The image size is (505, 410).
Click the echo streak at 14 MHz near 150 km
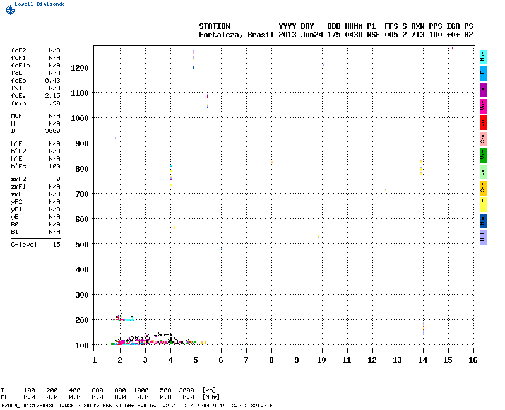tap(424, 329)
